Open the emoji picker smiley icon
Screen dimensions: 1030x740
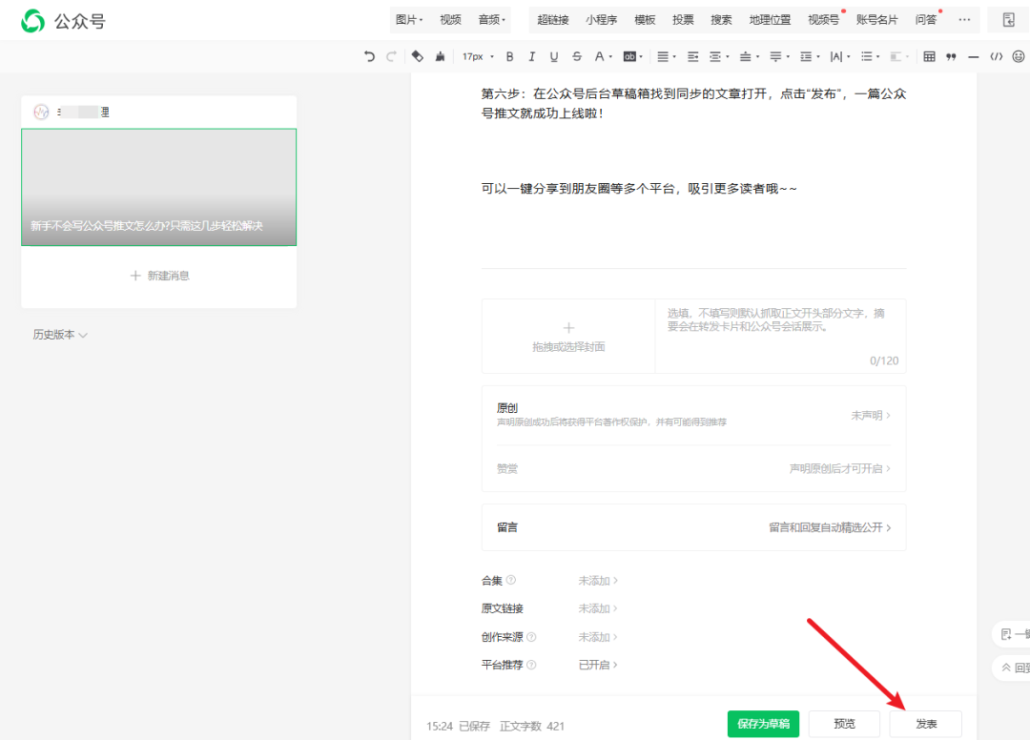pyautogui.click(x=1019, y=57)
